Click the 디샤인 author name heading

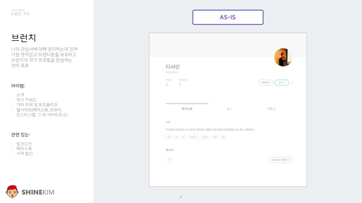tap(173, 67)
